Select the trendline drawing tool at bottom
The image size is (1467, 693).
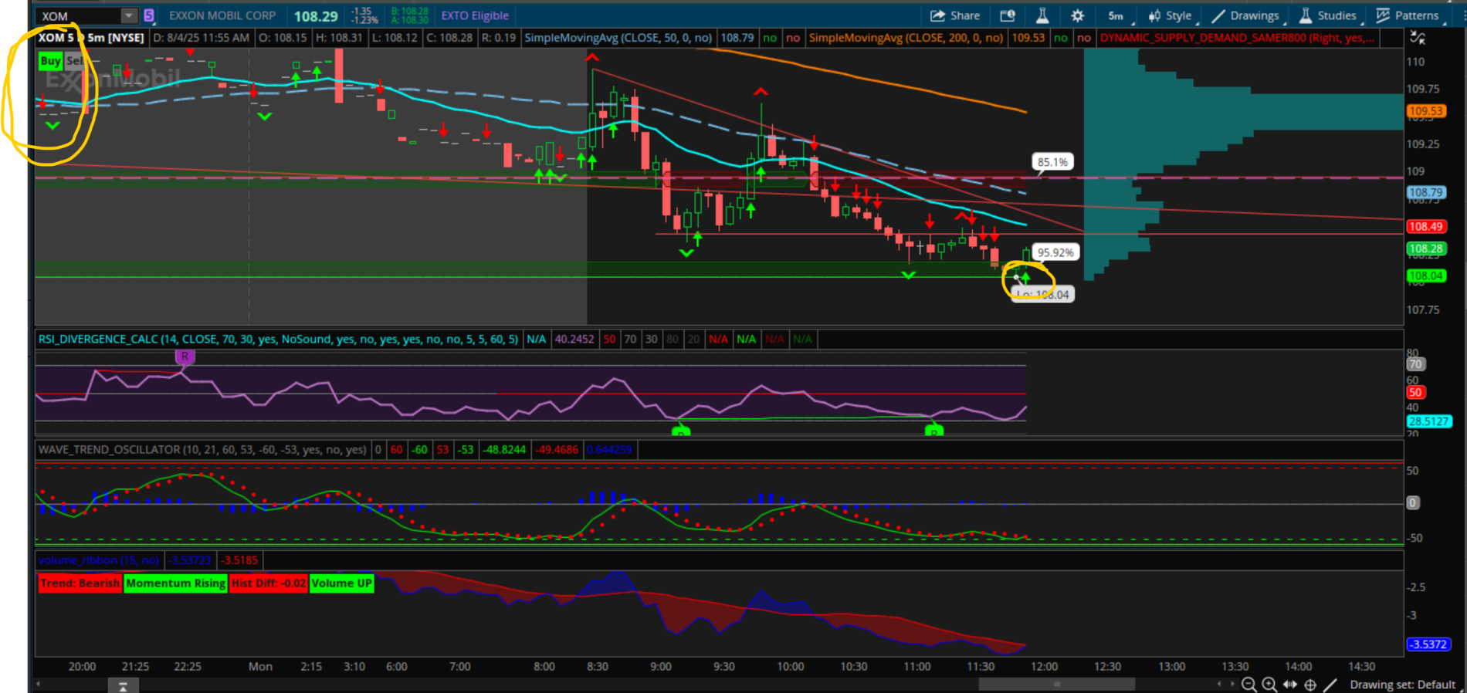point(1330,685)
